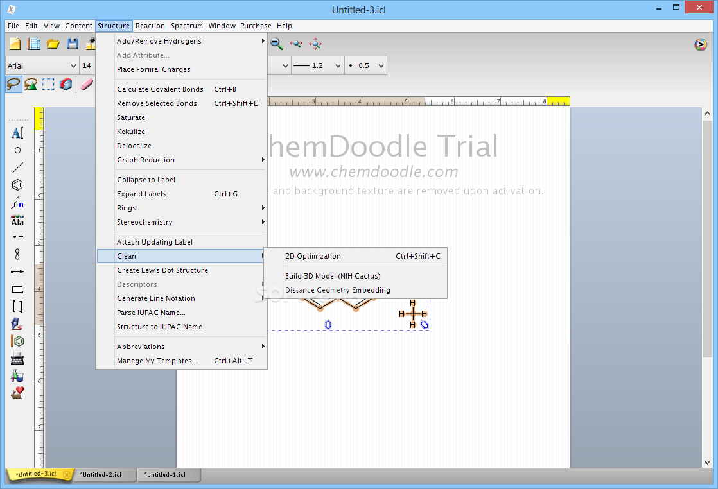This screenshot has height=489, width=718.
Task: Click the zoom to fit arrows icon
Action: 315,44
